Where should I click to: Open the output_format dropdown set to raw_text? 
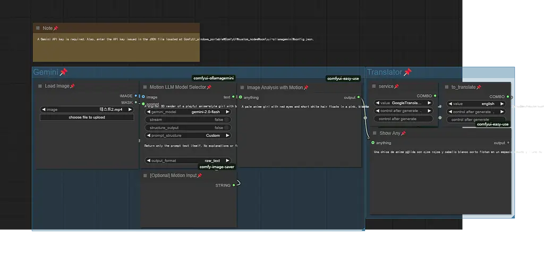pos(188,161)
